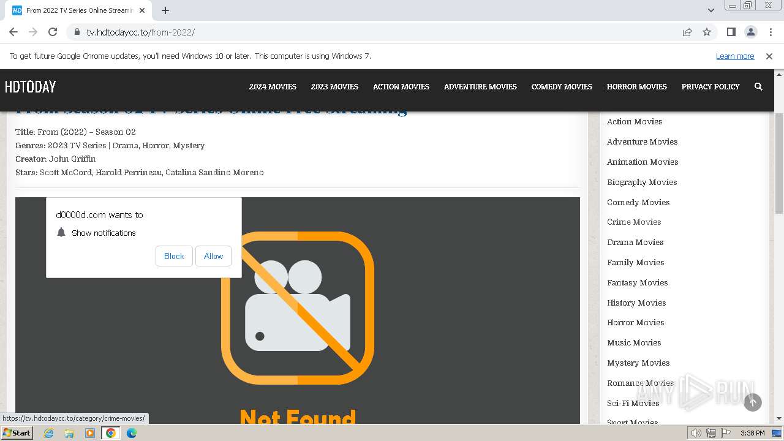The width and height of the screenshot is (784, 441).
Task: Allow notifications from d0000d.com
Action: 213,256
